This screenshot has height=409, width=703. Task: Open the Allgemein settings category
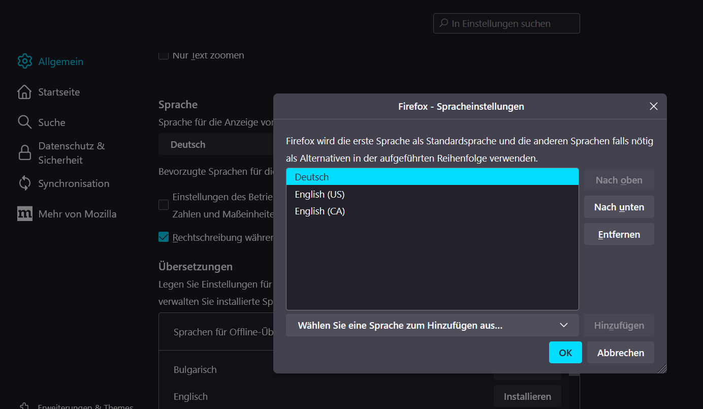pos(50,61)
